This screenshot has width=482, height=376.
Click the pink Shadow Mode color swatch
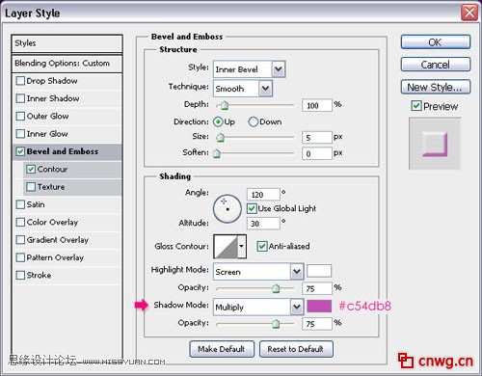(319, 306)
